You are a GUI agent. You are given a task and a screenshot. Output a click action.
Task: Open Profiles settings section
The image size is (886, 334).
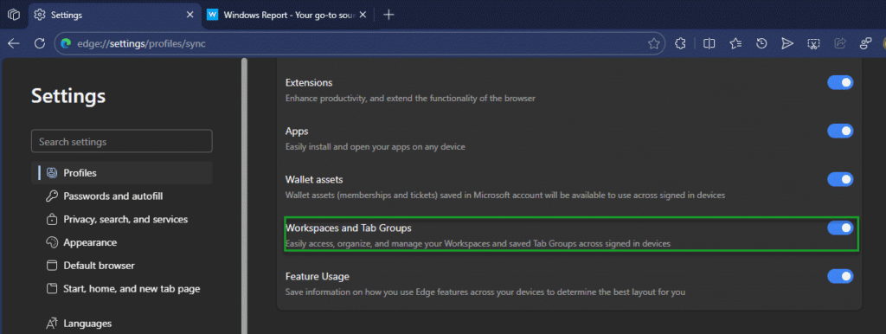pyautogui.click(x=122, y=173)
